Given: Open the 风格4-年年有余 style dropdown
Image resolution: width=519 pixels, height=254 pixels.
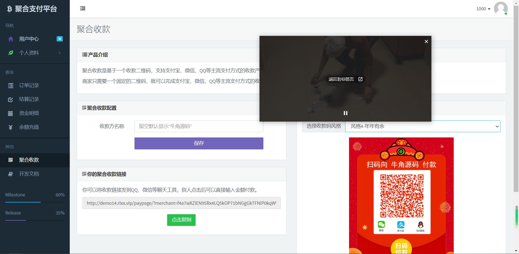Looking at the screenshot, I should [423, 126].
